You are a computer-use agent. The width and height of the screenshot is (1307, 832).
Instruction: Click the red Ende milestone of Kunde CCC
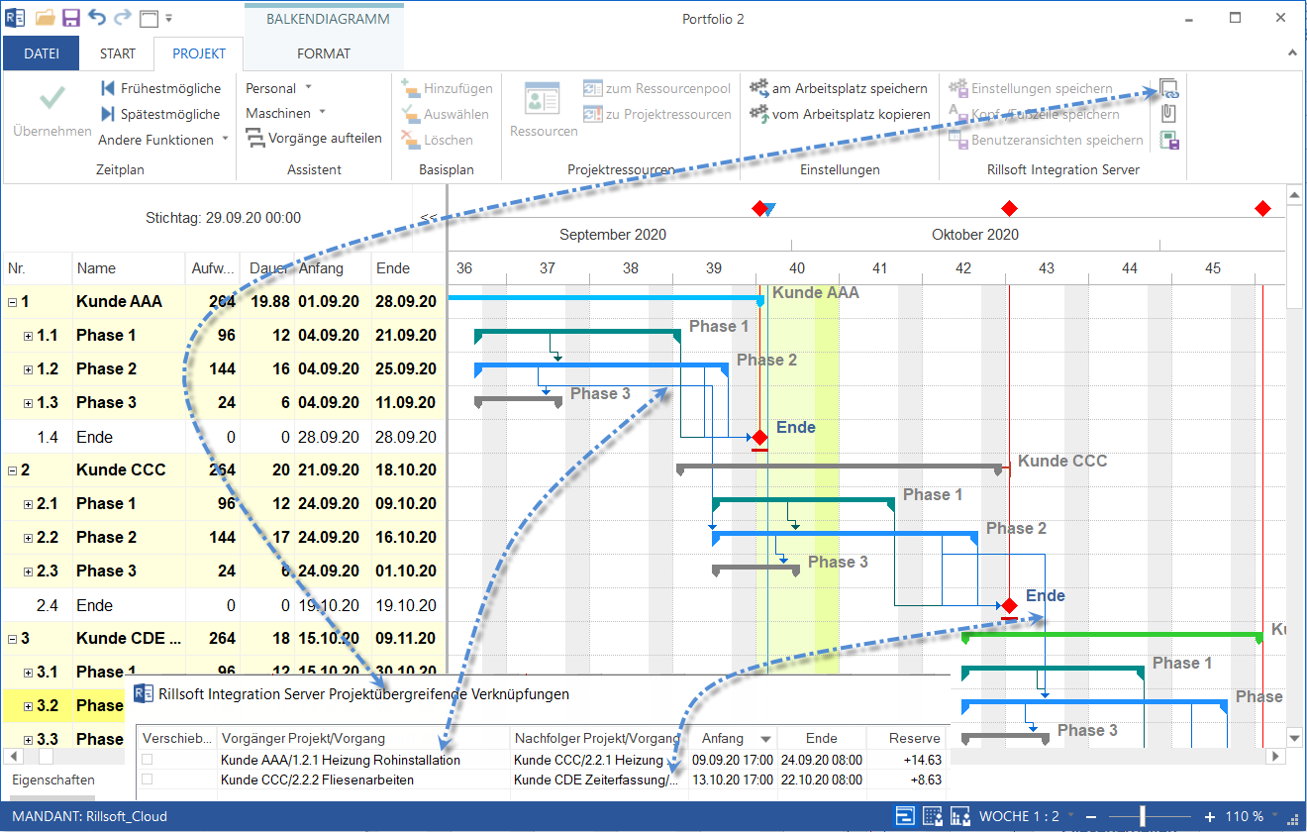(1009, 605)
